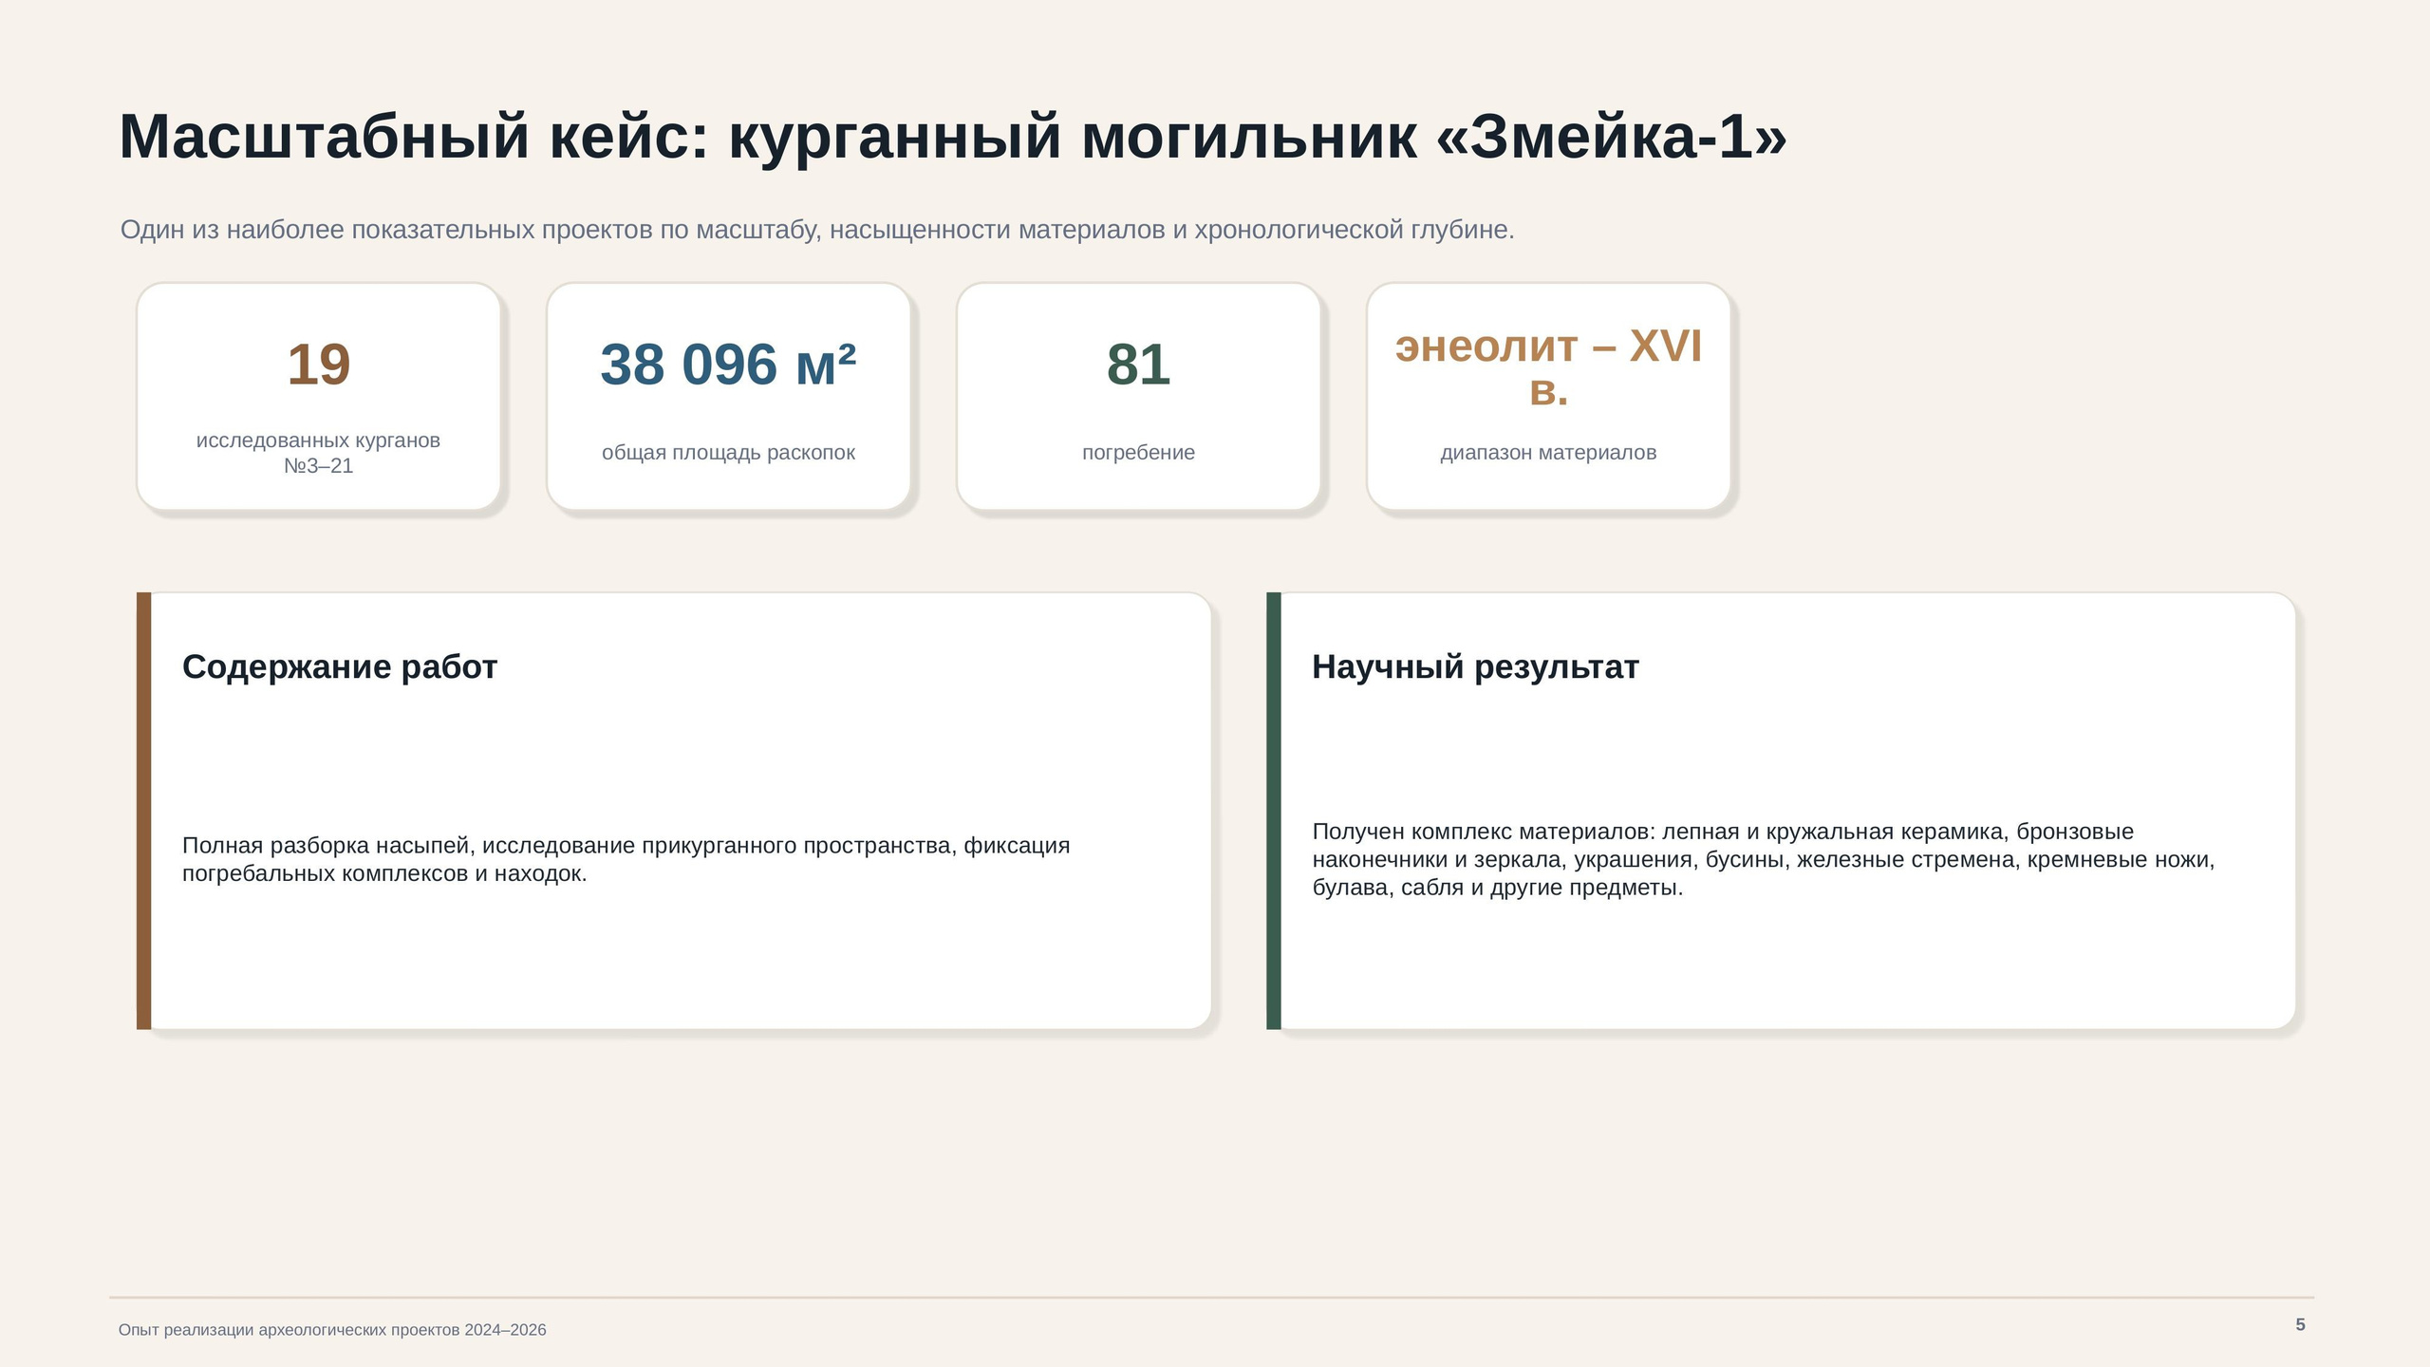Select heading "Содержание работ"
This screenshot has height=1367, width=2430.
point(340,667)
